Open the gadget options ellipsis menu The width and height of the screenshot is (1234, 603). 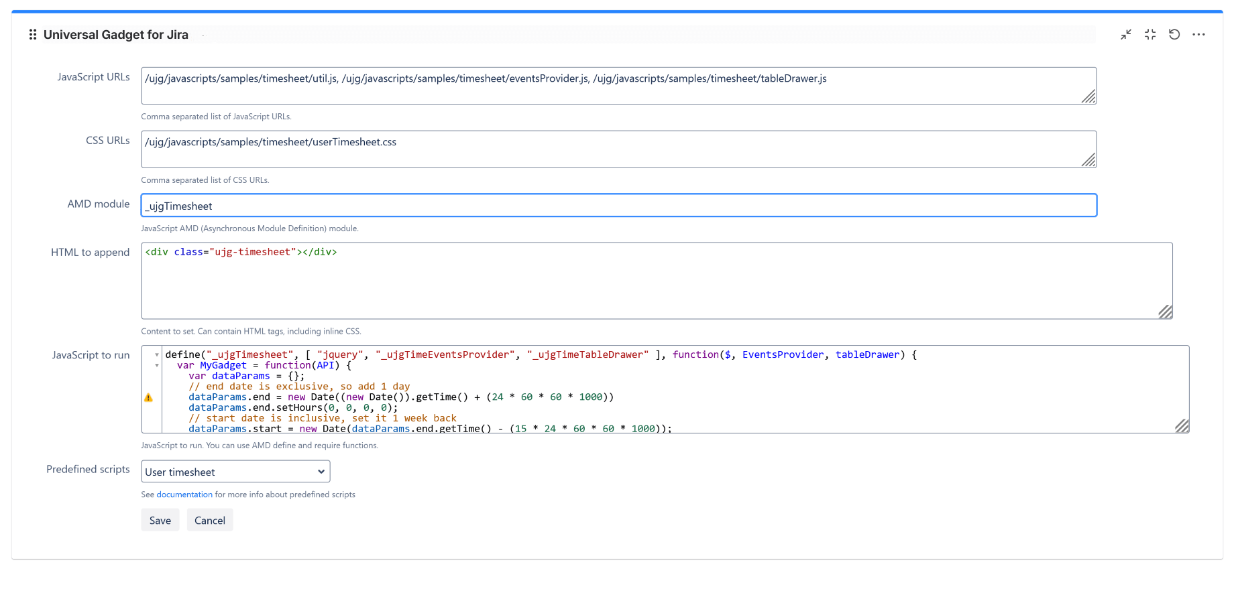[1199, 34]
